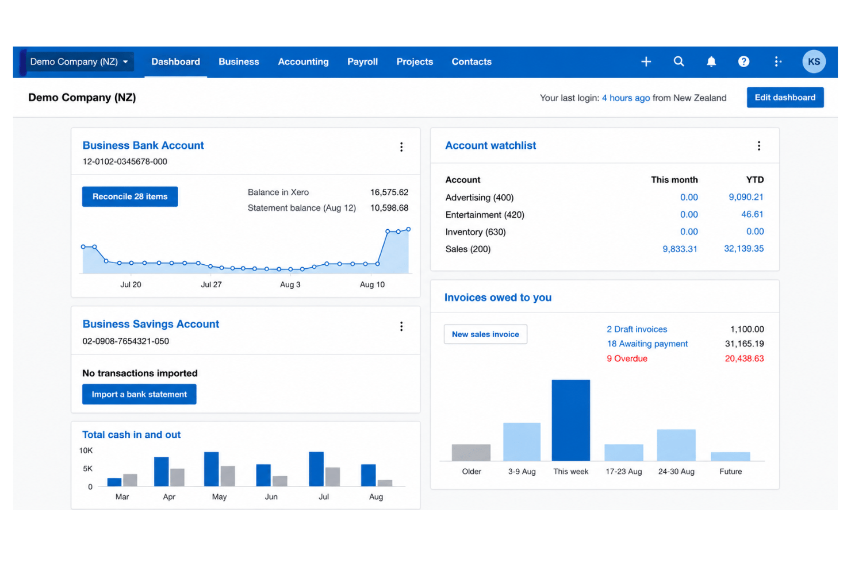Open Business Savings Account options menu
851x567 pixels.
click(401, 326)
